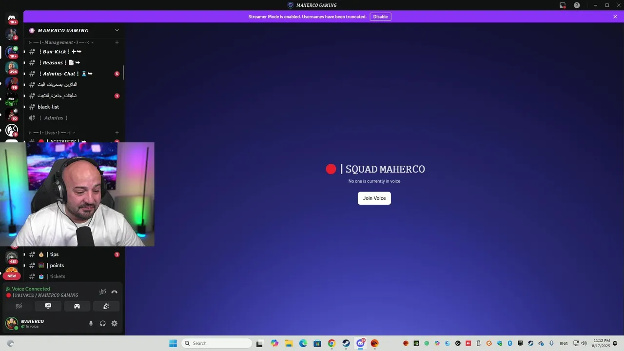Expand MAHERCO GAMING server menu
This screenshot has width=624, height=351.
tap(117, 30)
